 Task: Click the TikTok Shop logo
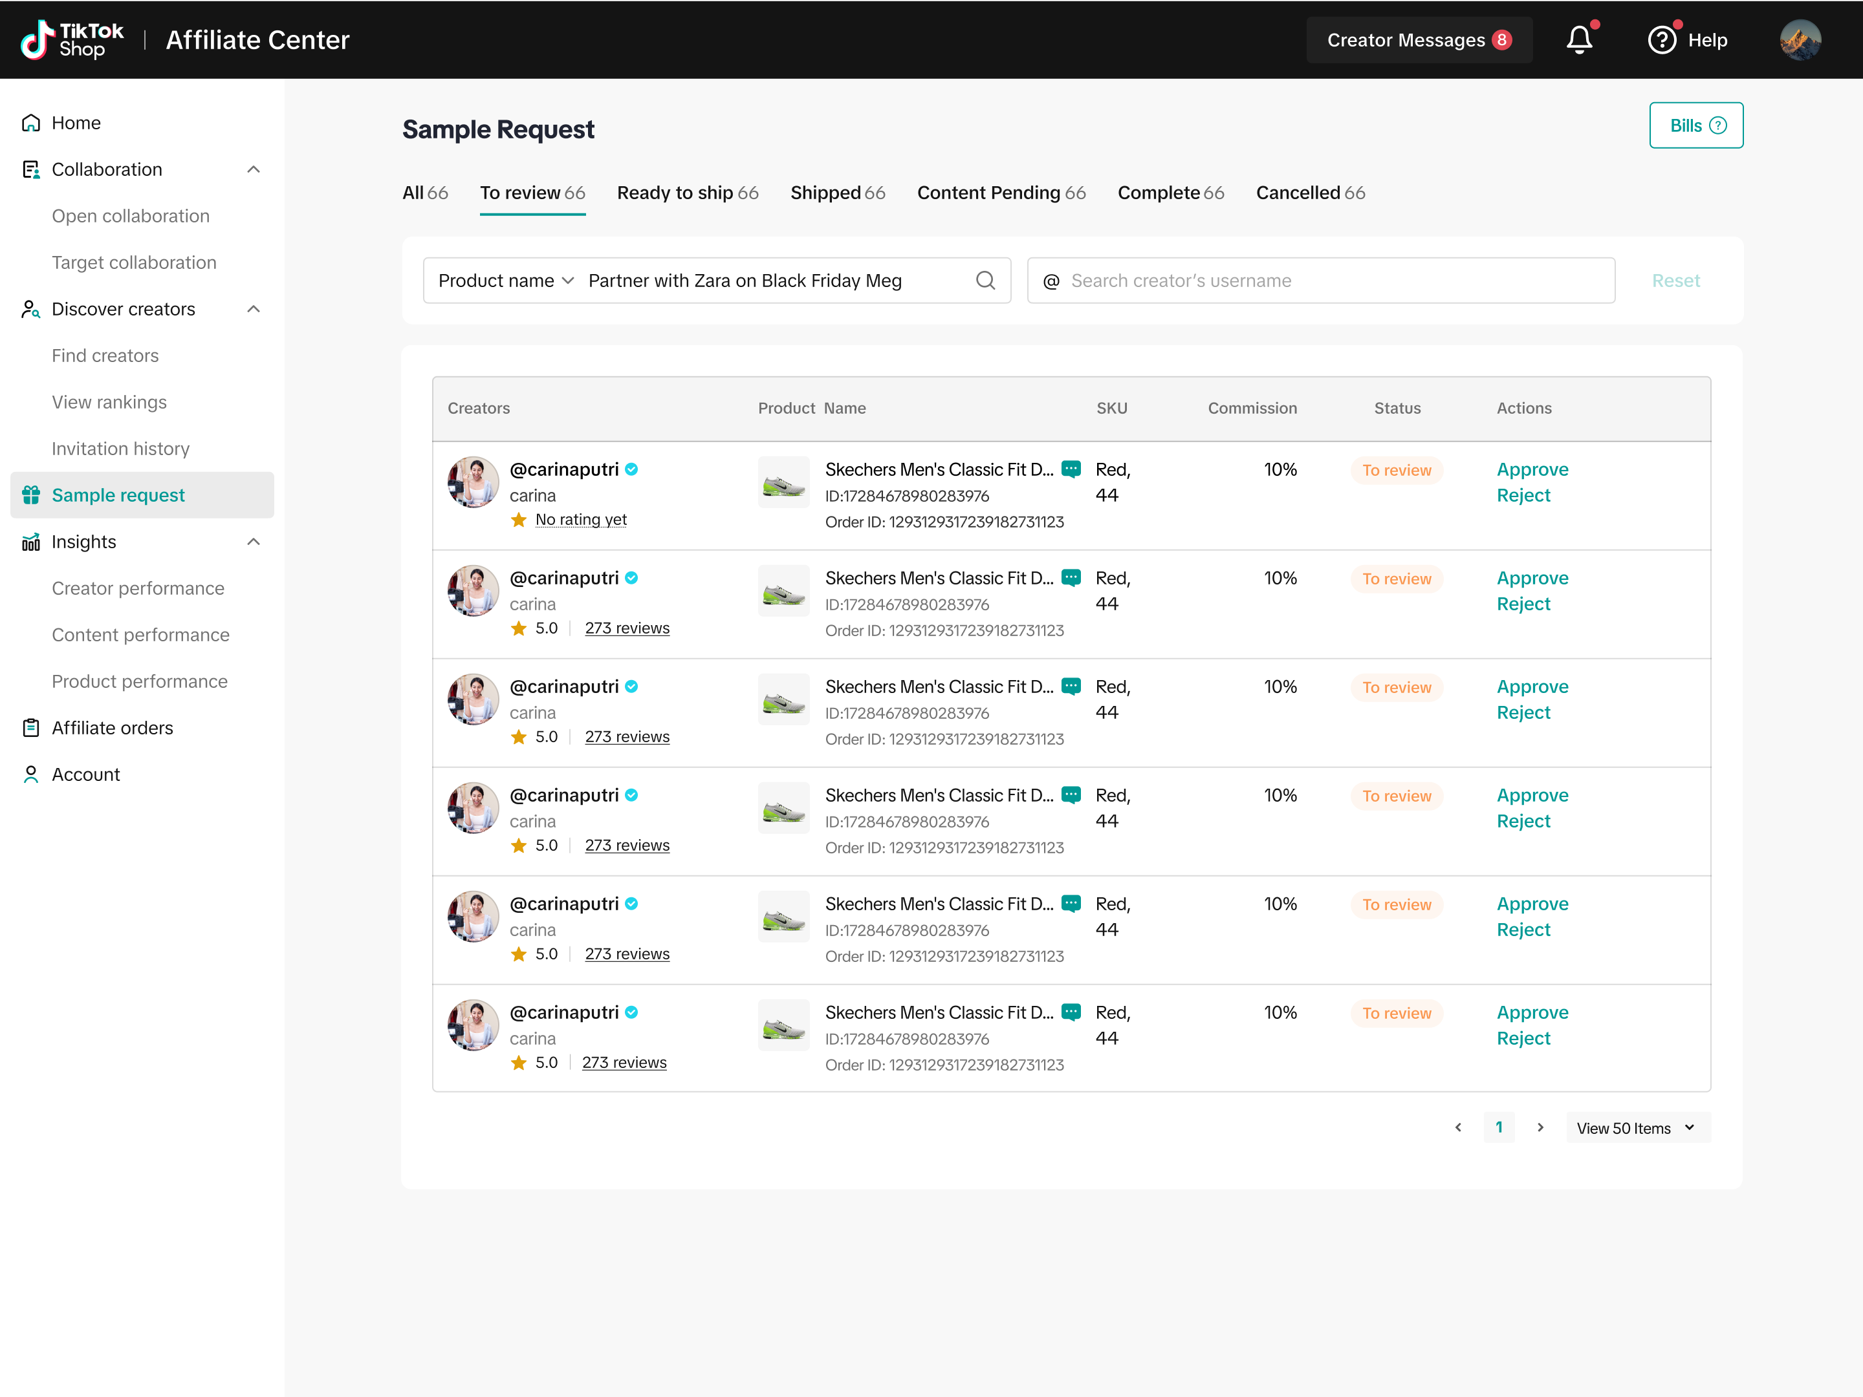pyautogui.click(x=72, y=39)
